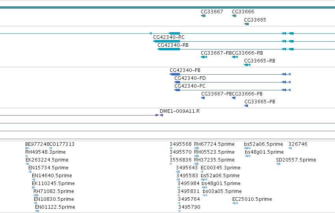The height and width of the screenshot is (213, 335).
Task: Select the CO177313 EST label
Action: [x=62, y=144]
